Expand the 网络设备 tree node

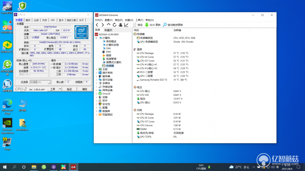point(96,90)
